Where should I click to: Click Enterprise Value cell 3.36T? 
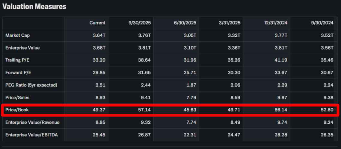pos(234,48)
